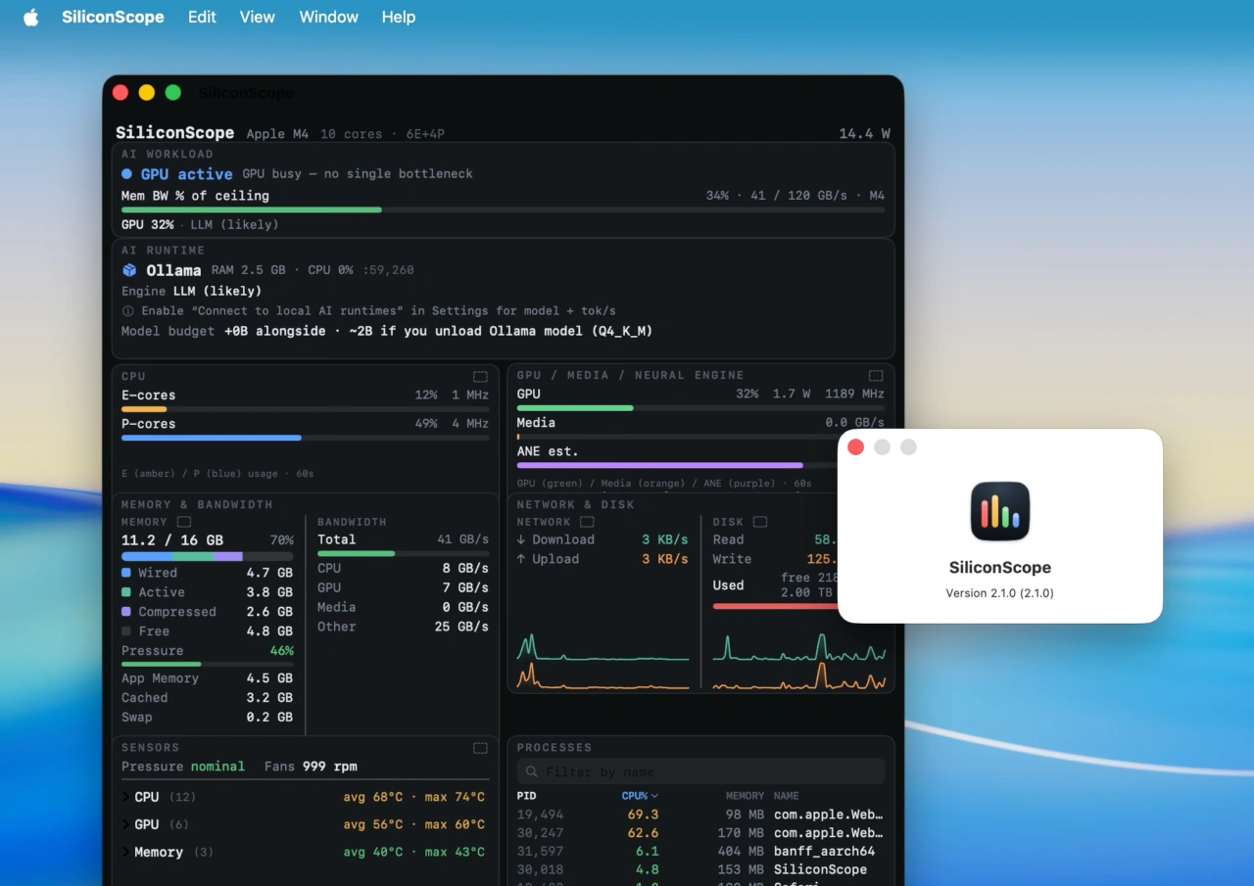The width and height of the screenshot is (1254, 886).
Task: Expand the CPU sensors group
Action: coord(125,797)
